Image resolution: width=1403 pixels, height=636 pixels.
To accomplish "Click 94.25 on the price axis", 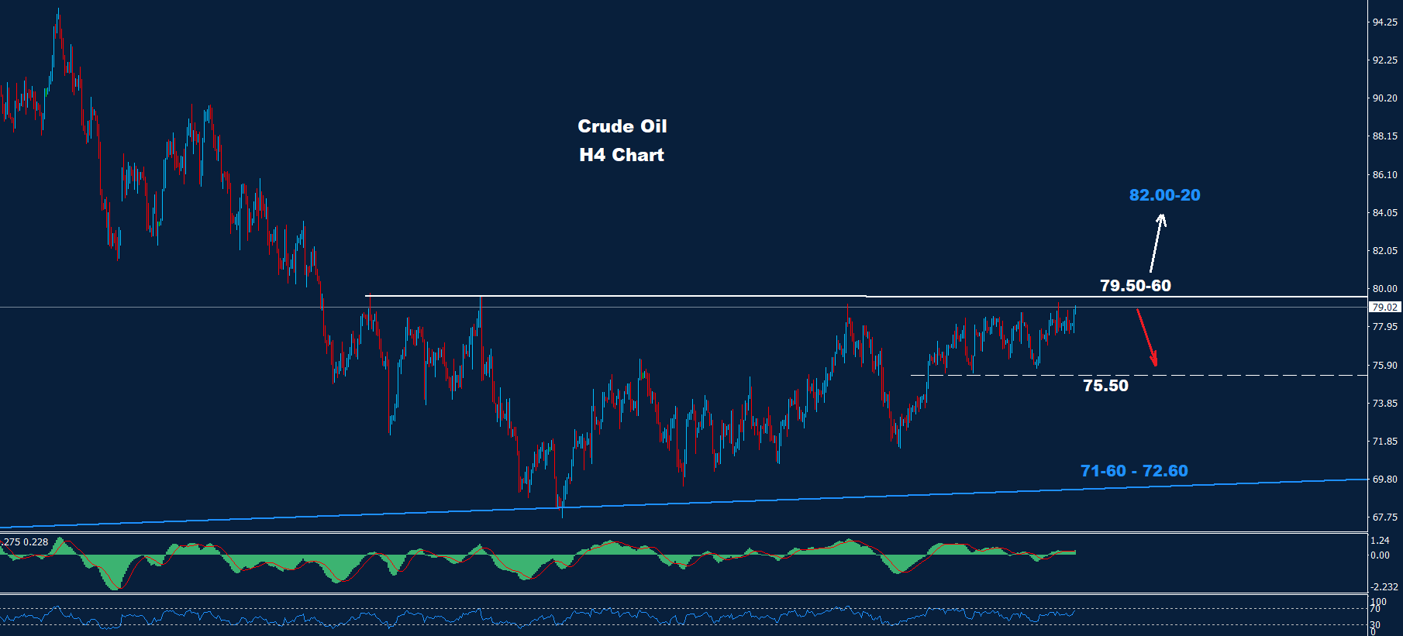I will [x=1384, y=22].
